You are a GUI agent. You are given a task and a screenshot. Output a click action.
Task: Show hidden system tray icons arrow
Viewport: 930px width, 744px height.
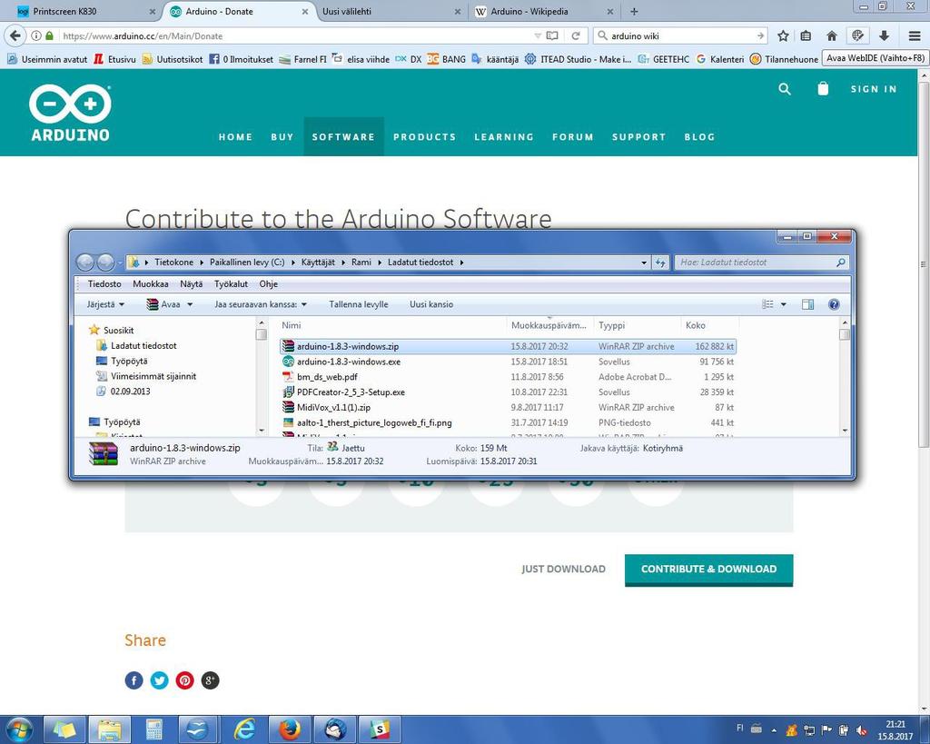(x=774, y=730)
